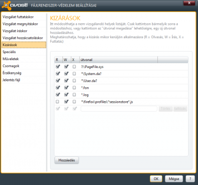
Task: Select the *.log path entry
Action: click(85, 95)
